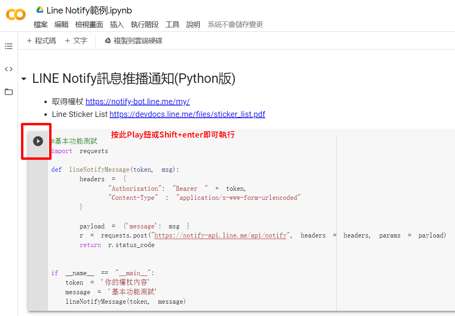Image resolution: width=455 pixels, height=316 pixels.
Task: Open the 檢視畫面 menu
Action: click(x=89, y=25)
